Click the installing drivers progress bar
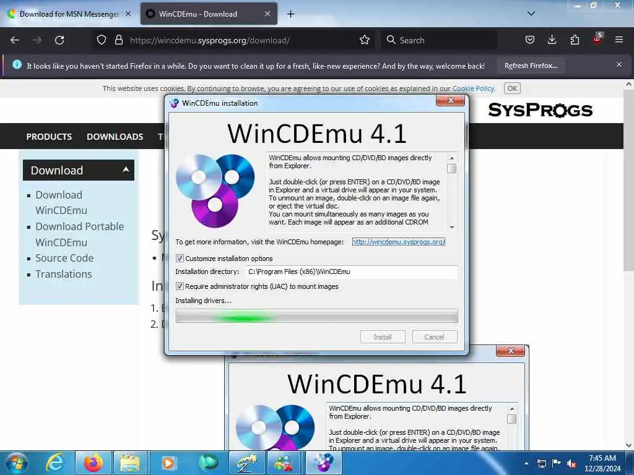Viewport: 634px width, 475px height. 316,316
